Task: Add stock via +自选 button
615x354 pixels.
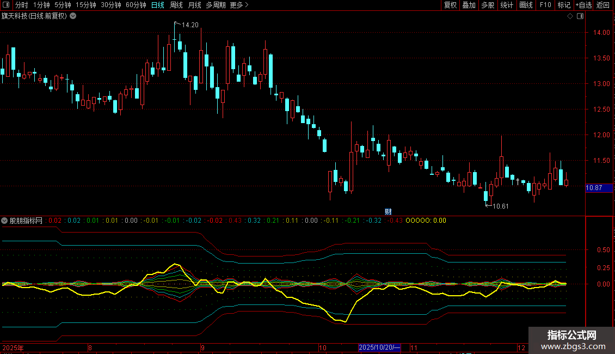Action: pos(583,5)
